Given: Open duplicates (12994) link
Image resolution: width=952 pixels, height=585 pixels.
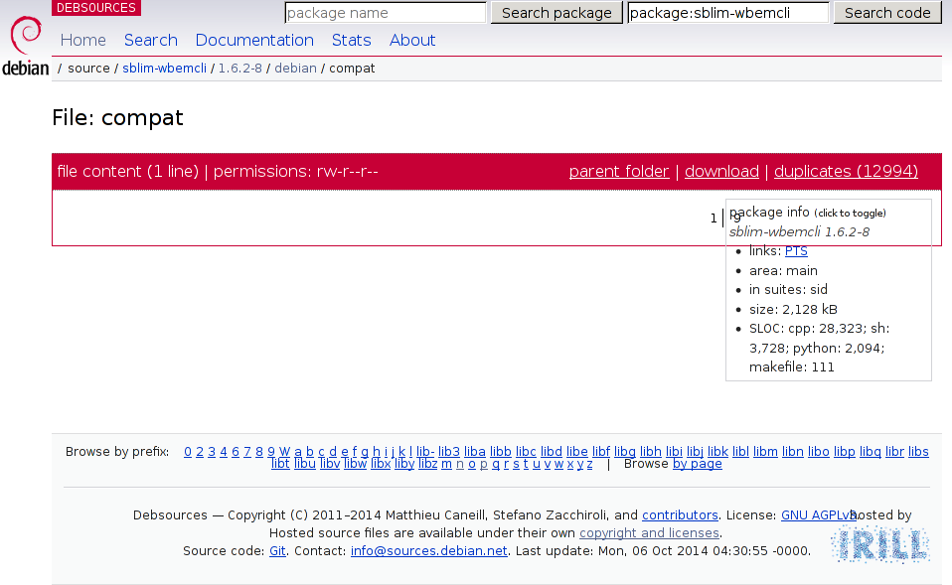Looking at the screenshot, I should (x=846, y=172).
